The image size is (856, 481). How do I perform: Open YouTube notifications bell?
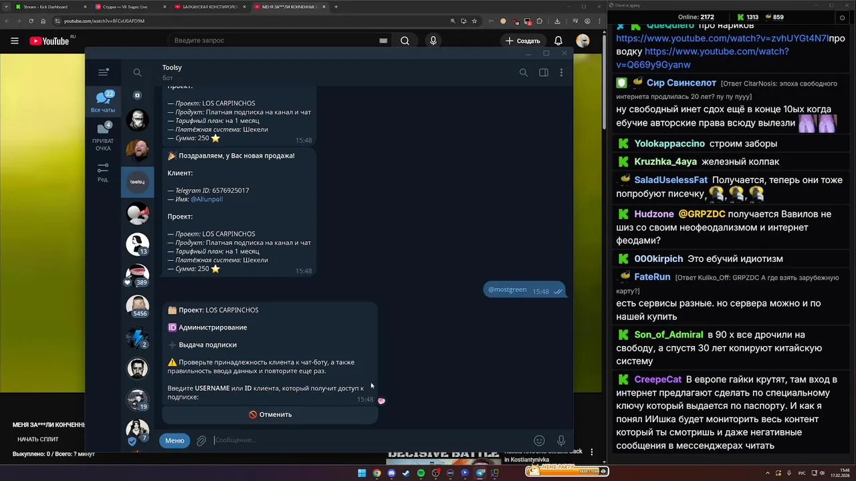(x=558, y=41)
